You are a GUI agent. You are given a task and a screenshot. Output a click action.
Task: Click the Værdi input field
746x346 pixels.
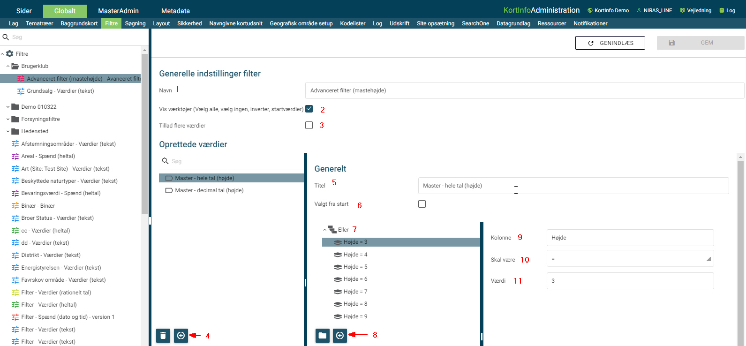630,281
